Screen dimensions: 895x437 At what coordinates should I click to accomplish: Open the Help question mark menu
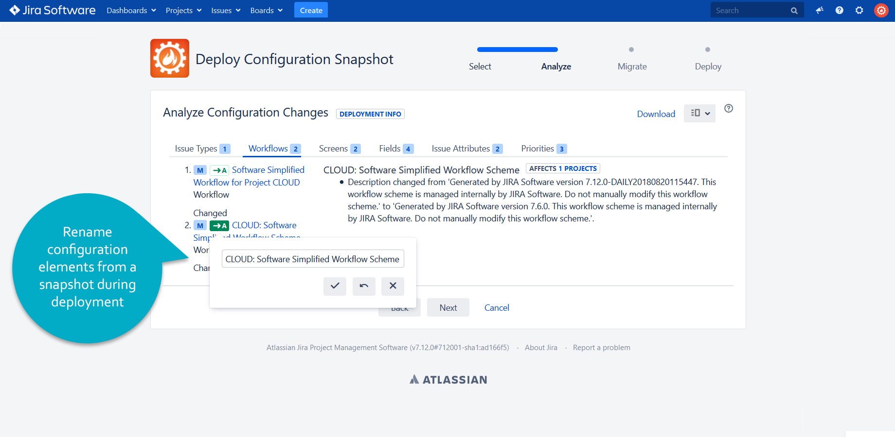pos(839,10)
